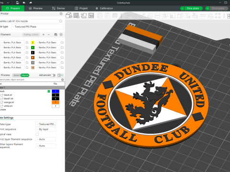Select the black1.stl part
The image size is (230, 172).
pyautogui.click(x=8, y=98)
